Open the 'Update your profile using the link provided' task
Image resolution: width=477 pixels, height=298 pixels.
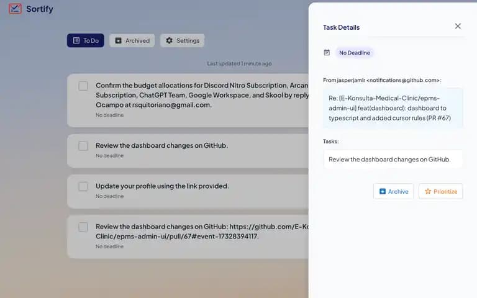point(188,191)
